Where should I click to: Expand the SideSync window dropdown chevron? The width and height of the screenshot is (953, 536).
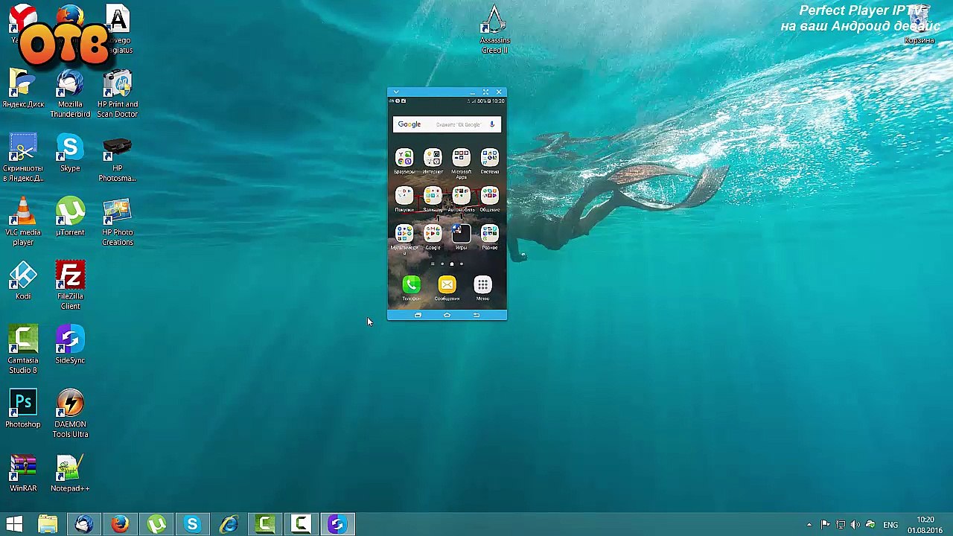coord(396,92)
